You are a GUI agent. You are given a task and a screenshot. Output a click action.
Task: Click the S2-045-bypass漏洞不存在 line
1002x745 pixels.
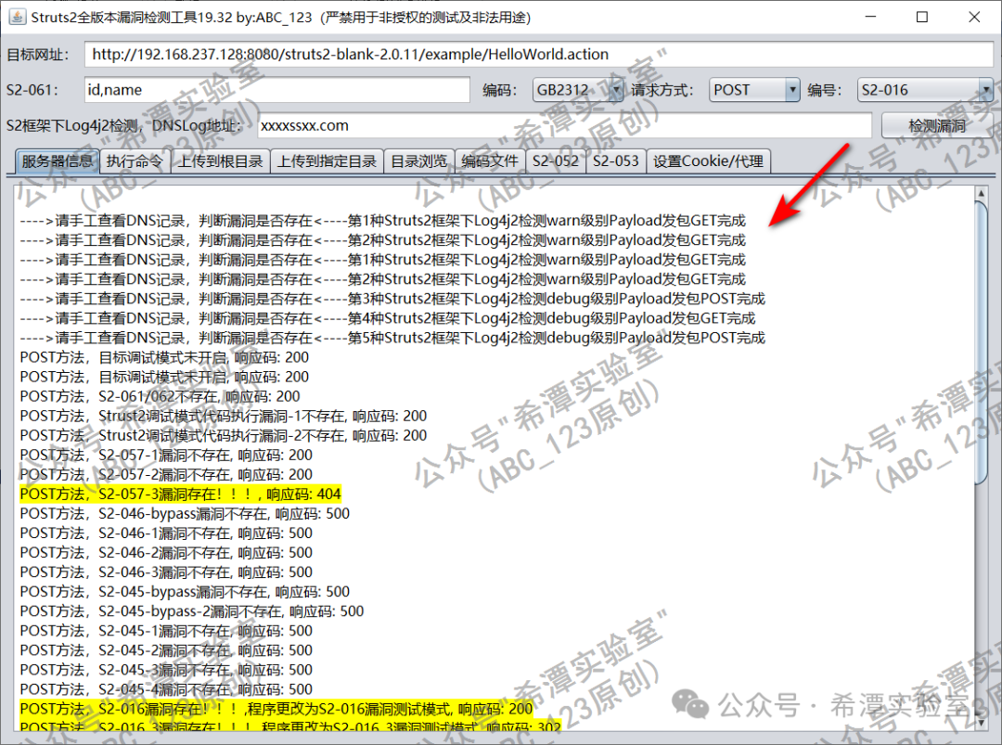pyautogui.click(x=185, y=592)
